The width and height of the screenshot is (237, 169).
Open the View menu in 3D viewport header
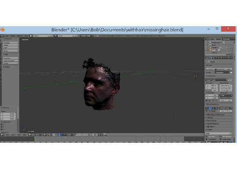click(x=8, y=135)
